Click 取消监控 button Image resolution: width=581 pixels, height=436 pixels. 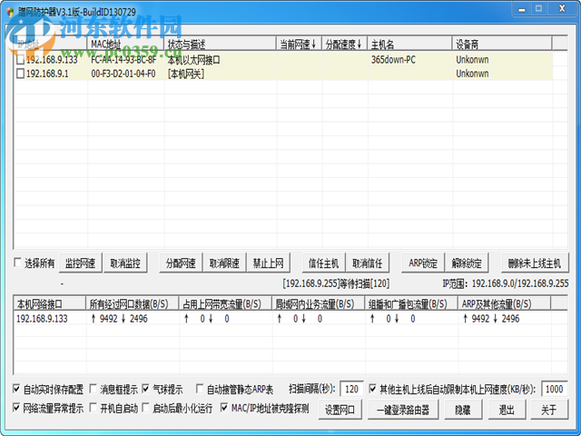point(125,263)
